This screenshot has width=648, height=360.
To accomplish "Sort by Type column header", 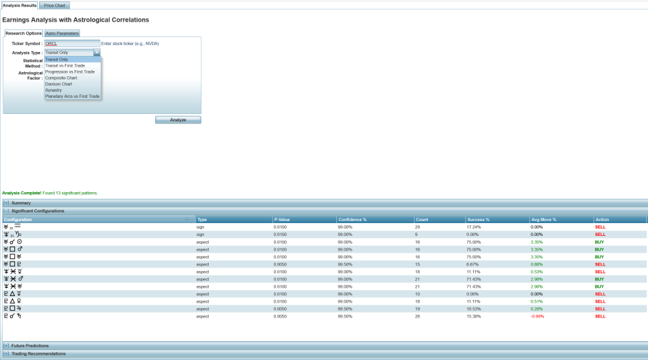I will [x=234, y=220].
